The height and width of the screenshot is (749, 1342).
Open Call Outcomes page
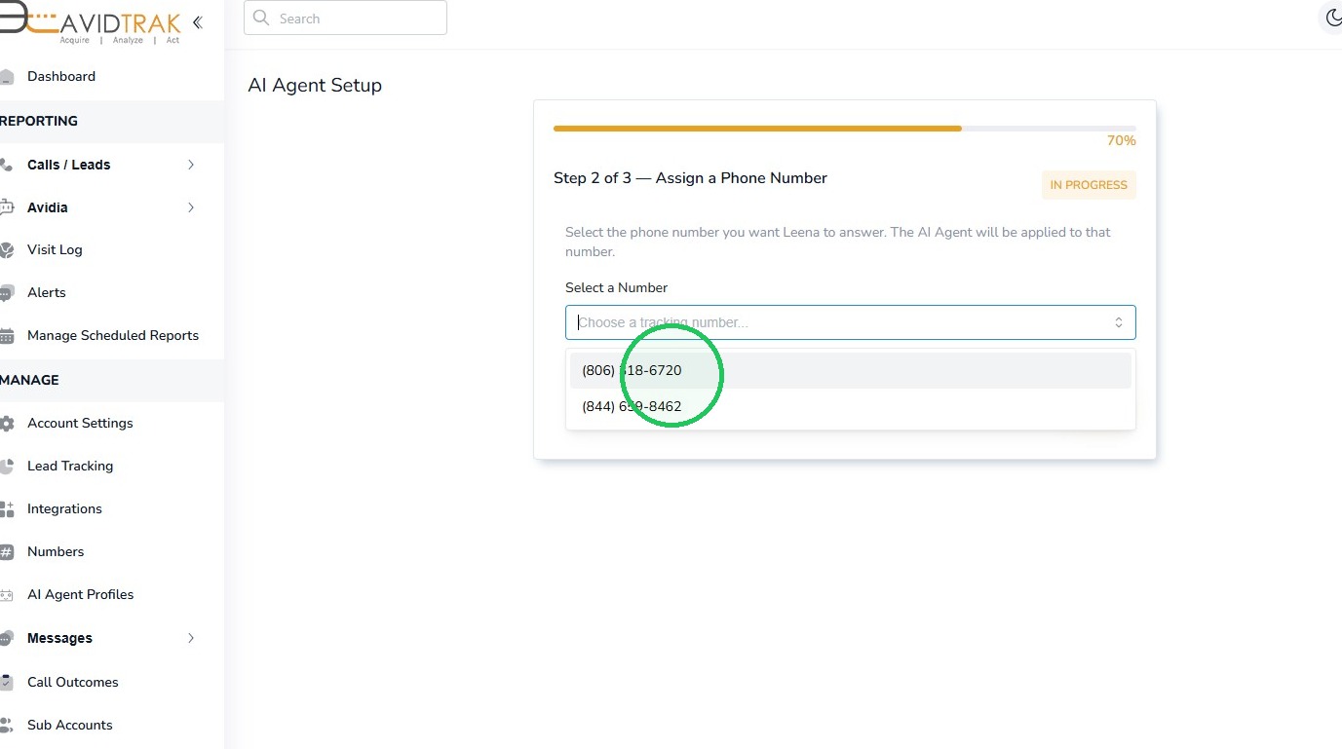pyautogui.click(x=73, y=682)
